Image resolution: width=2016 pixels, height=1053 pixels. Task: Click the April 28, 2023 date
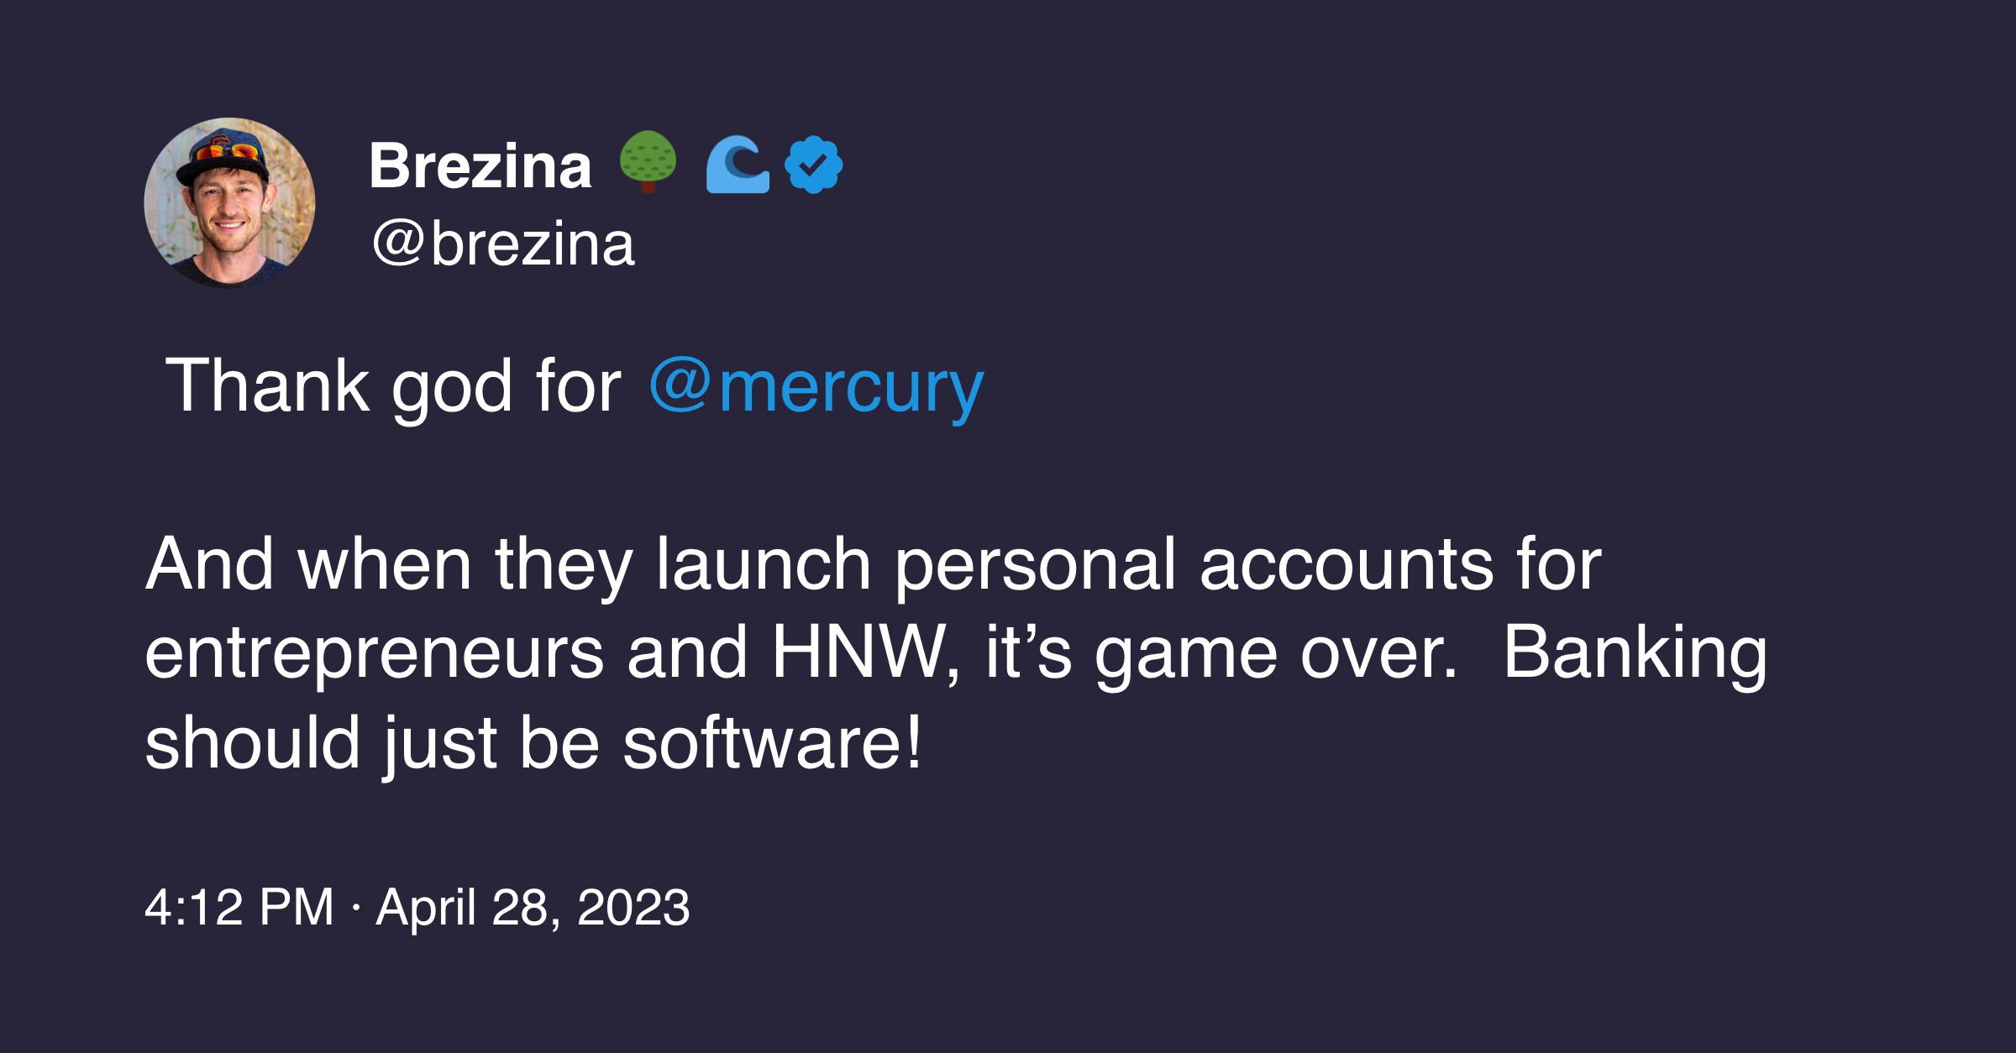[533, 907]
